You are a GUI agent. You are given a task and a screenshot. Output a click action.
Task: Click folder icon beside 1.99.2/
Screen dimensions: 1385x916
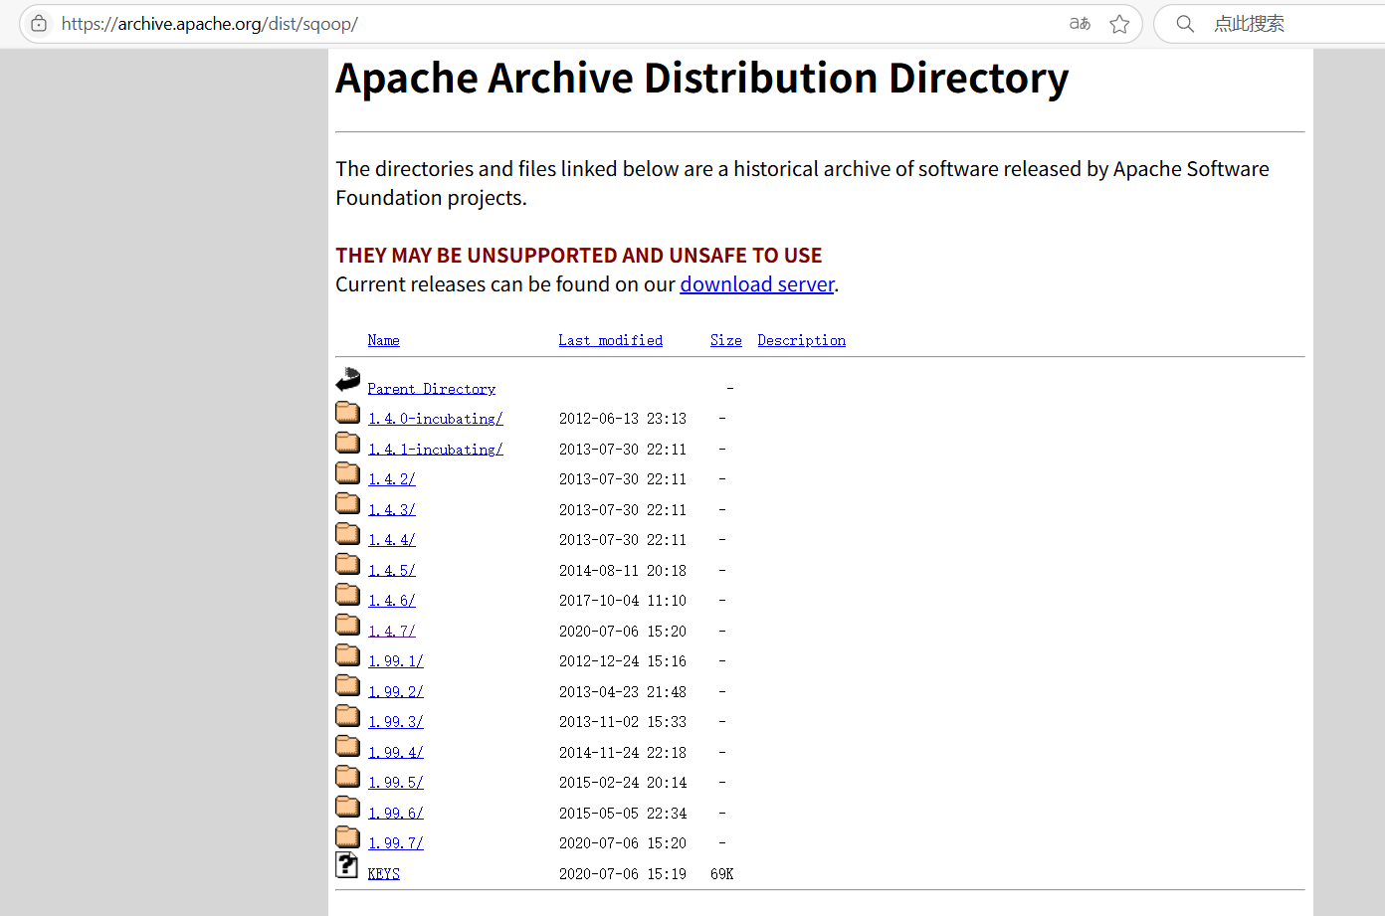point(347,684)
